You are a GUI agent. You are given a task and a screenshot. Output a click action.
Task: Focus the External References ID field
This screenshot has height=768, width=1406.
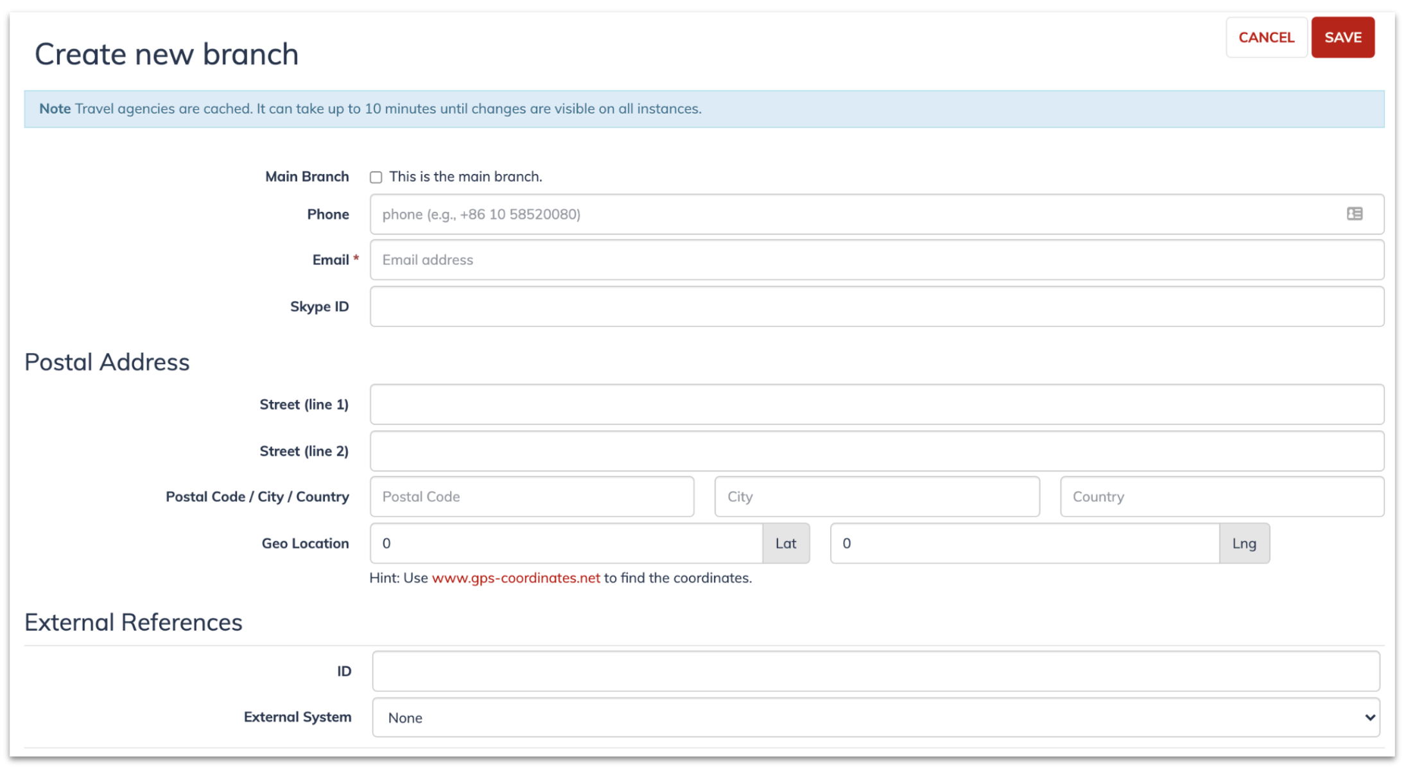click(x=876, y=671)
